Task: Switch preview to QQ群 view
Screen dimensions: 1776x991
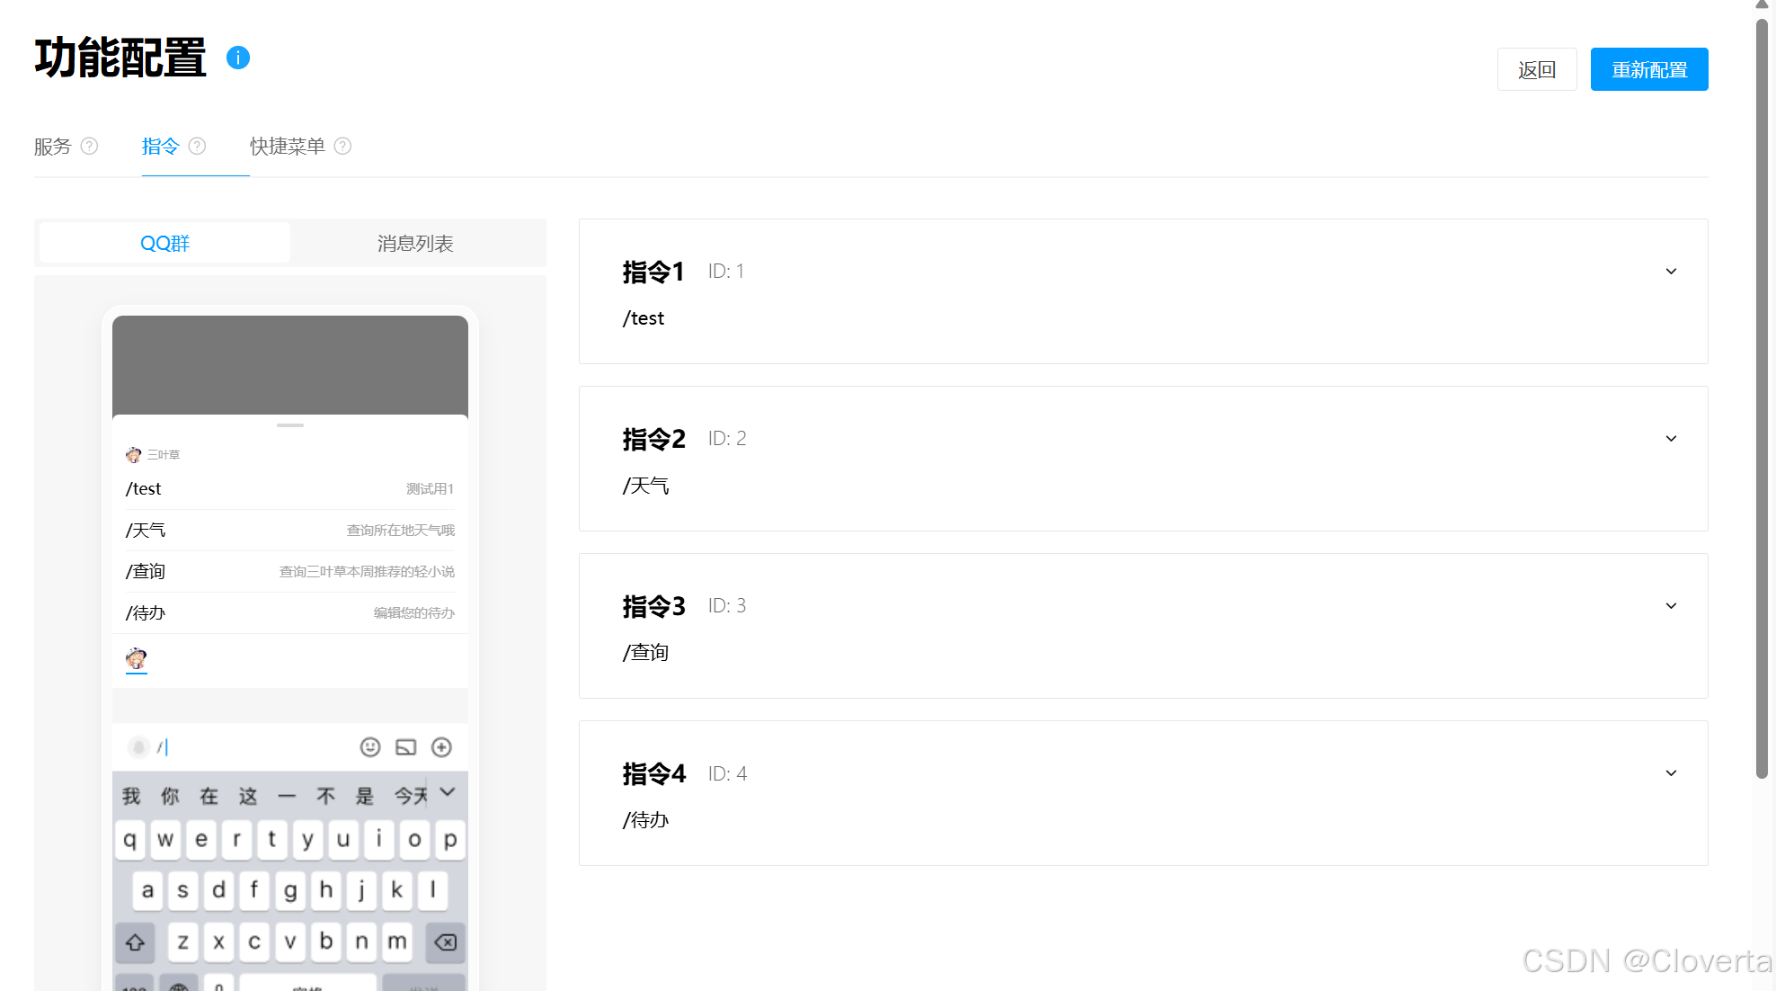Action: (x=164, y=244)
